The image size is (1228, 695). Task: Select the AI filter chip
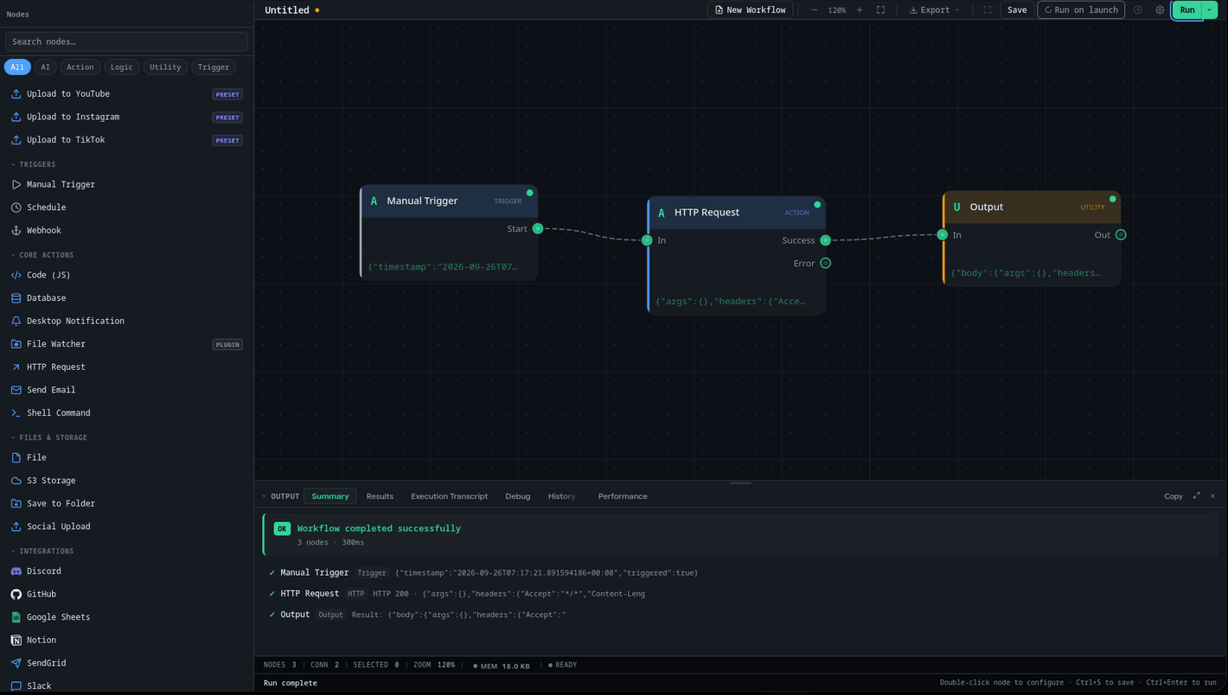[46, 67]
